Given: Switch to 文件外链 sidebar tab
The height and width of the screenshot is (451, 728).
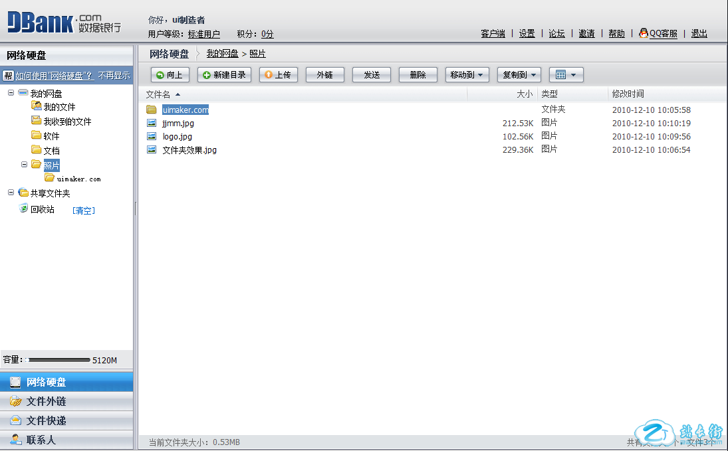Looking at the screenshot, I should [x=46, y=401].
